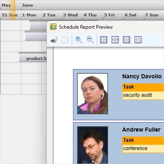Select the 5 Fri day column header
The width and height of the screenshot is (164, 164).
coord(109,15)
